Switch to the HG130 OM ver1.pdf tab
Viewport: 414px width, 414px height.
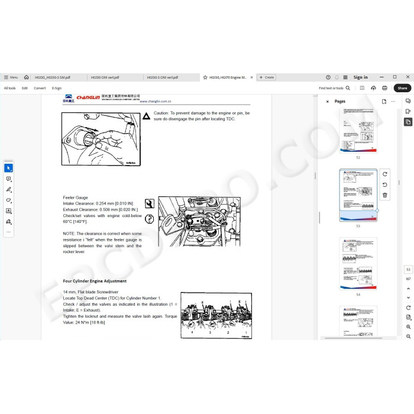[105, 77]
